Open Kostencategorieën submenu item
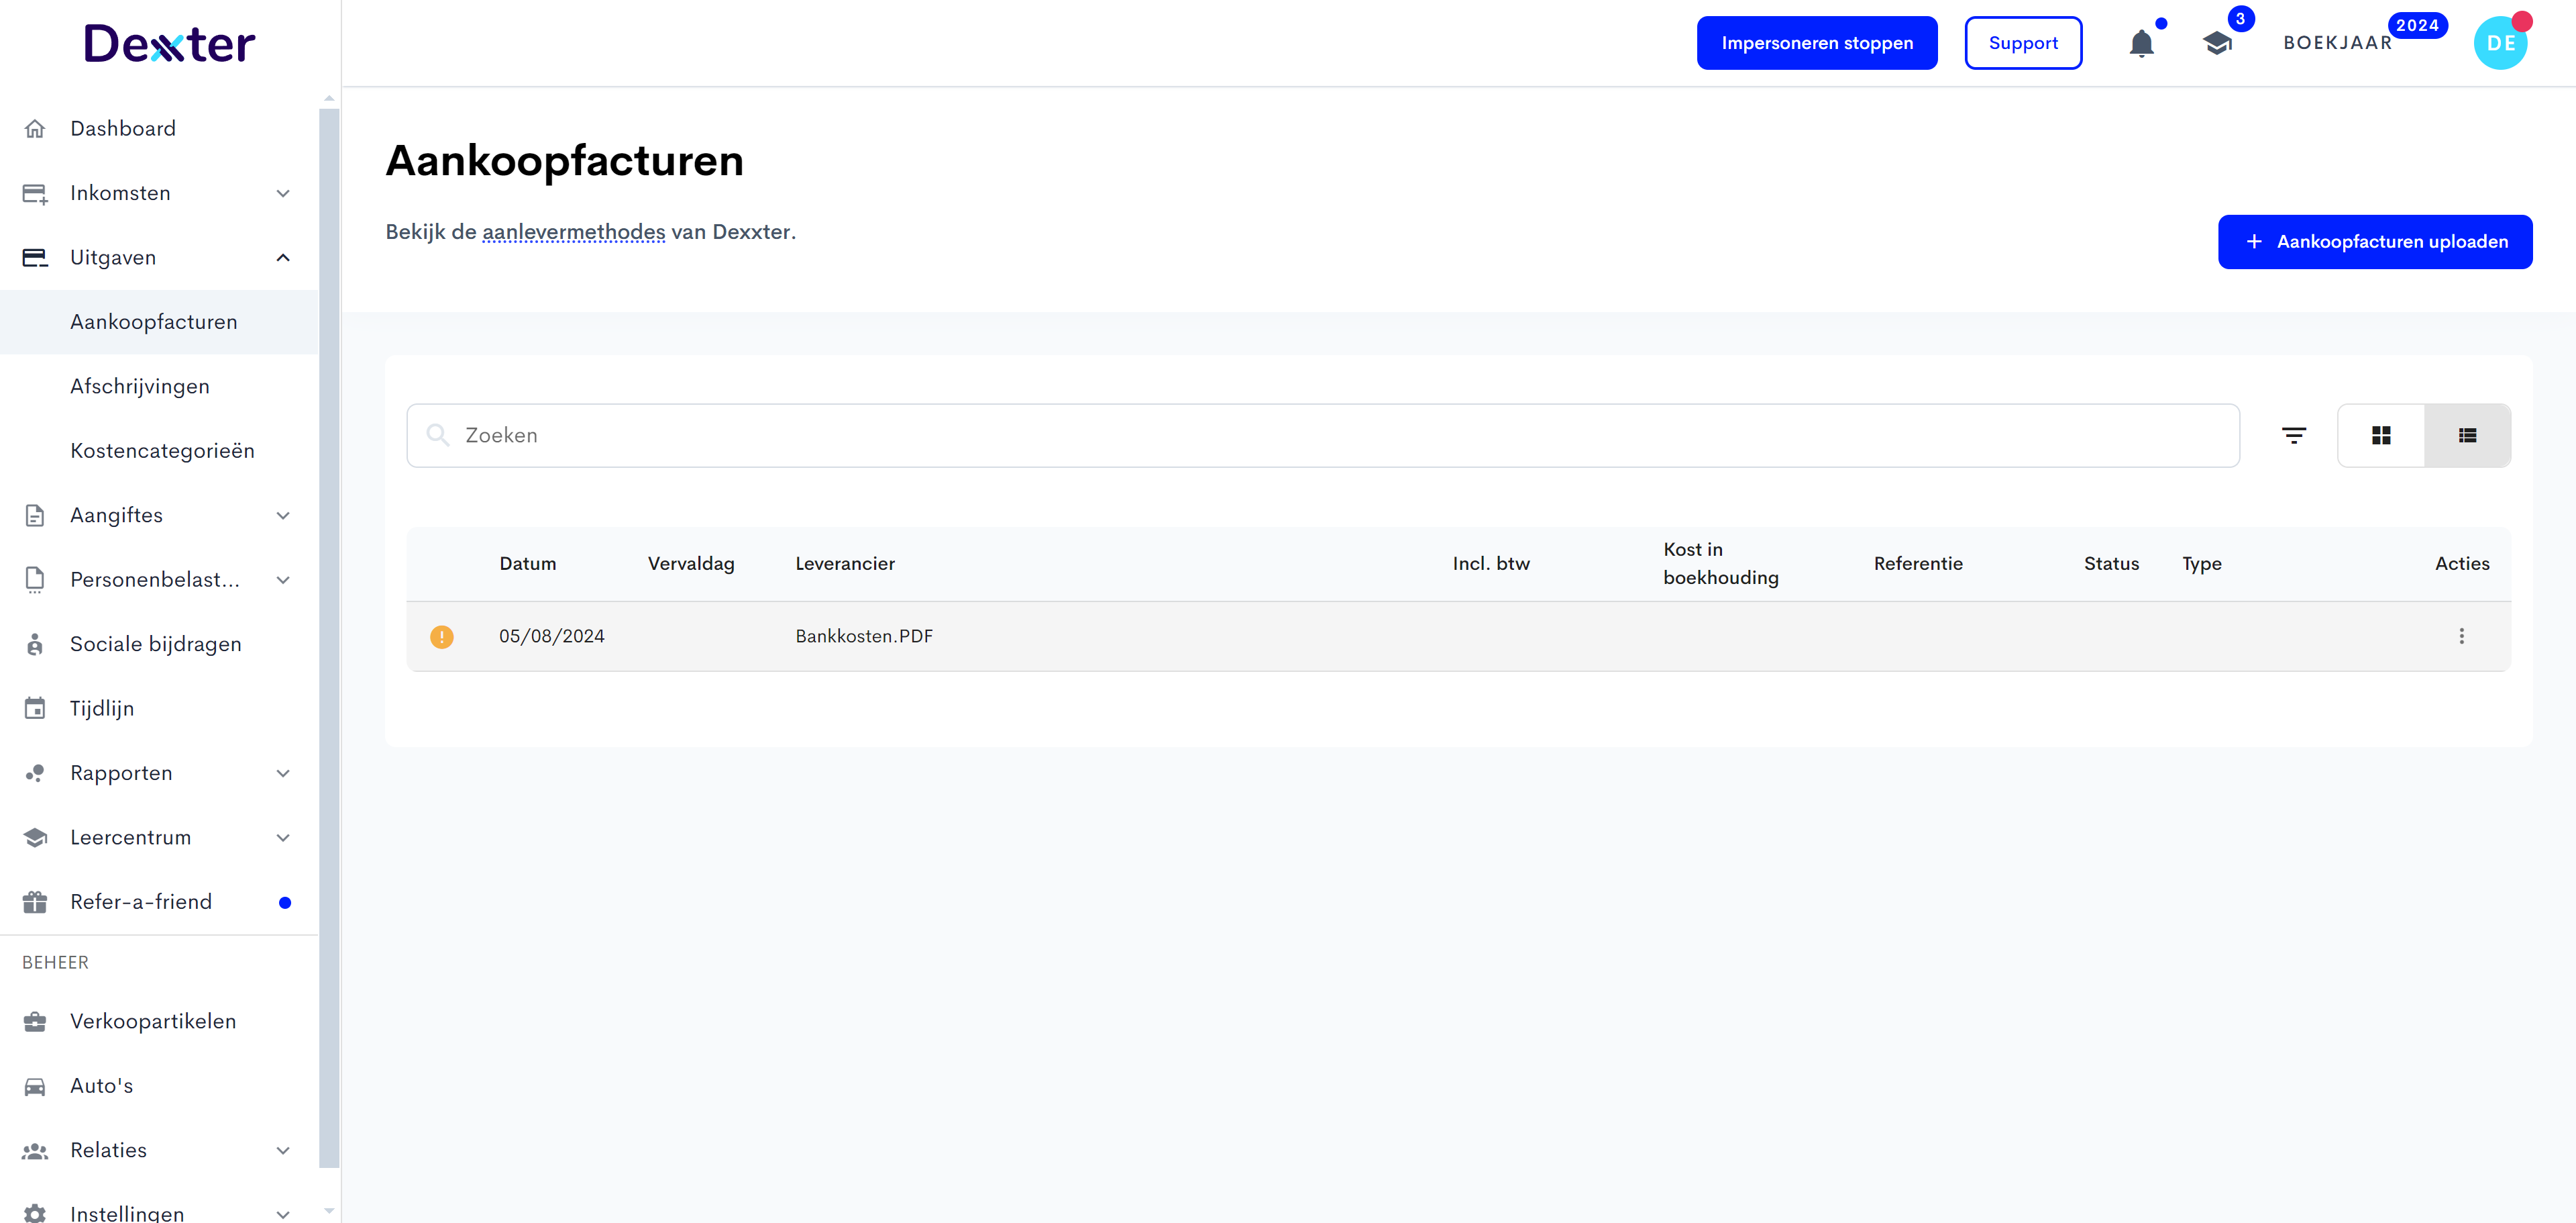2576x1223 pixels. click(x=159, y=450)
